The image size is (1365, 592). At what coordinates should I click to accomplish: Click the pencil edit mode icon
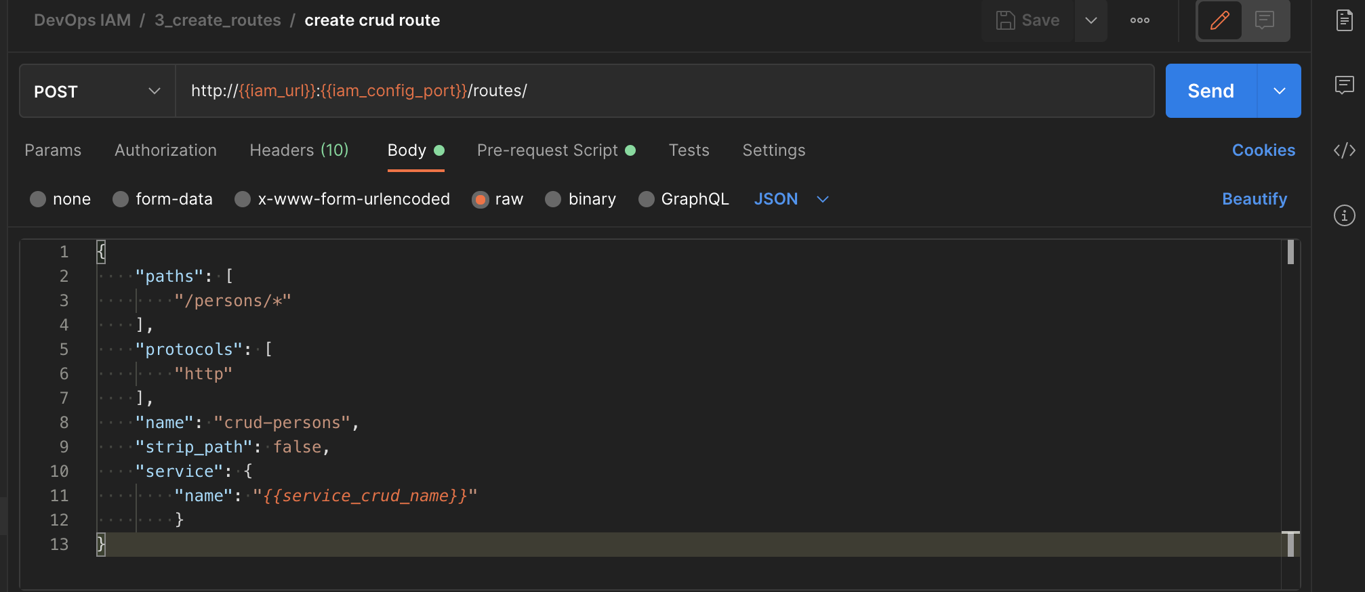point(1219,20)
